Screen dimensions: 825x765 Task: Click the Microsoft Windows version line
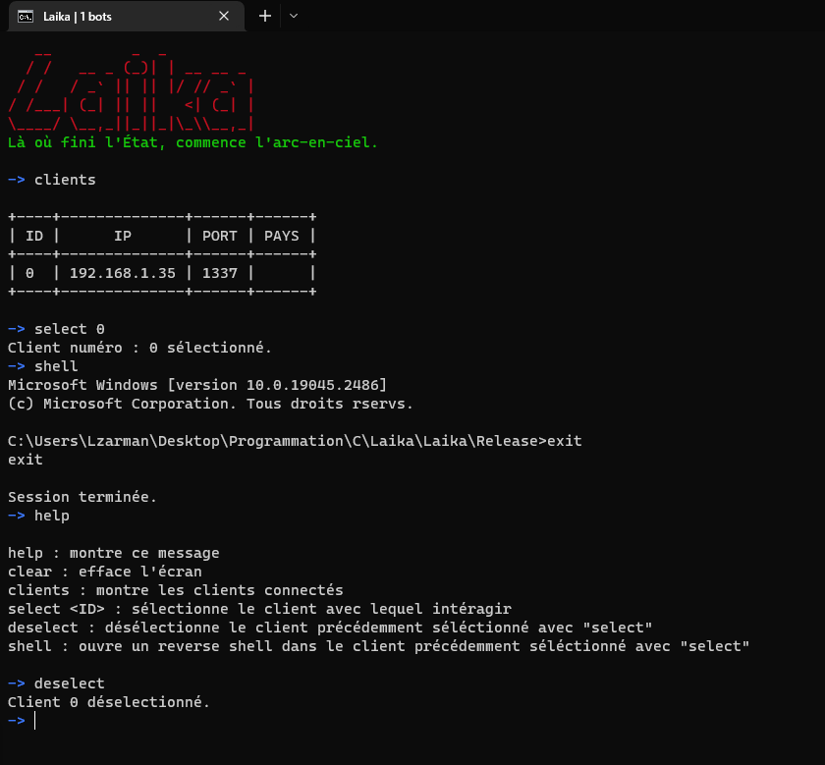coord(196,385)
